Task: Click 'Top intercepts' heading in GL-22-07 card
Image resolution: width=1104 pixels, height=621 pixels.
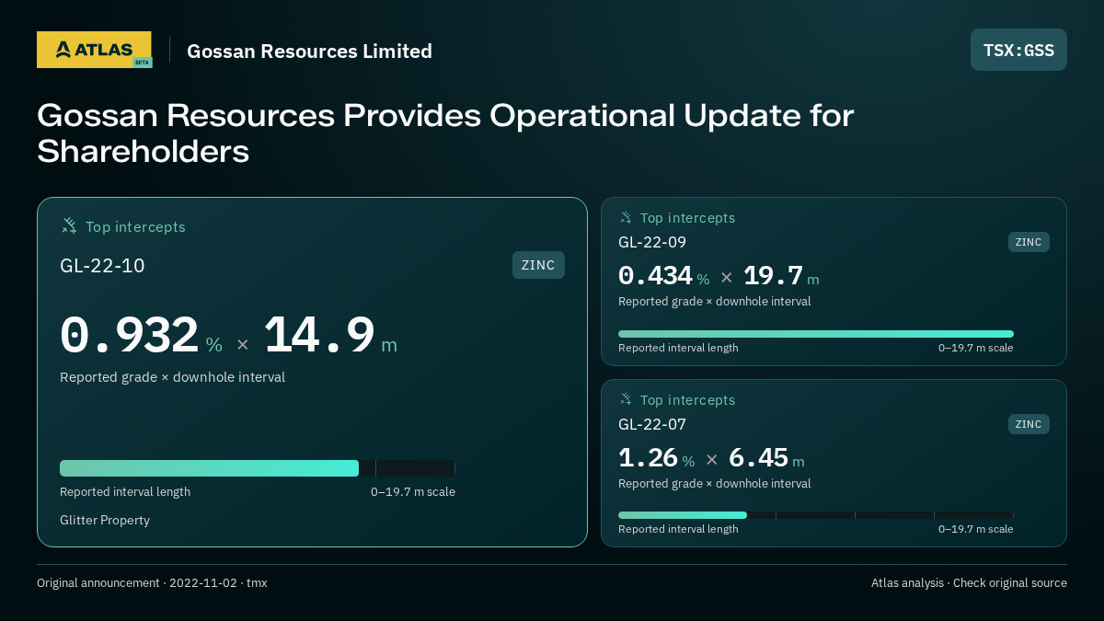Action: pos(687,400)
